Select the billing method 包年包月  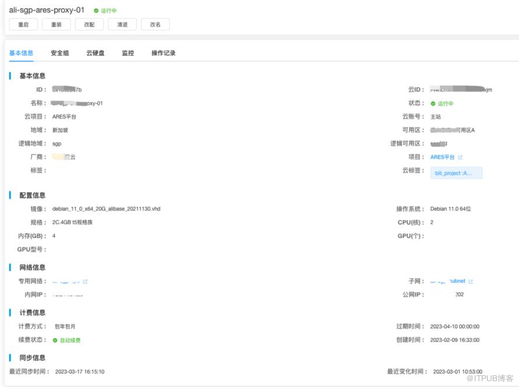pyautogui.click(x=65, y=327)
